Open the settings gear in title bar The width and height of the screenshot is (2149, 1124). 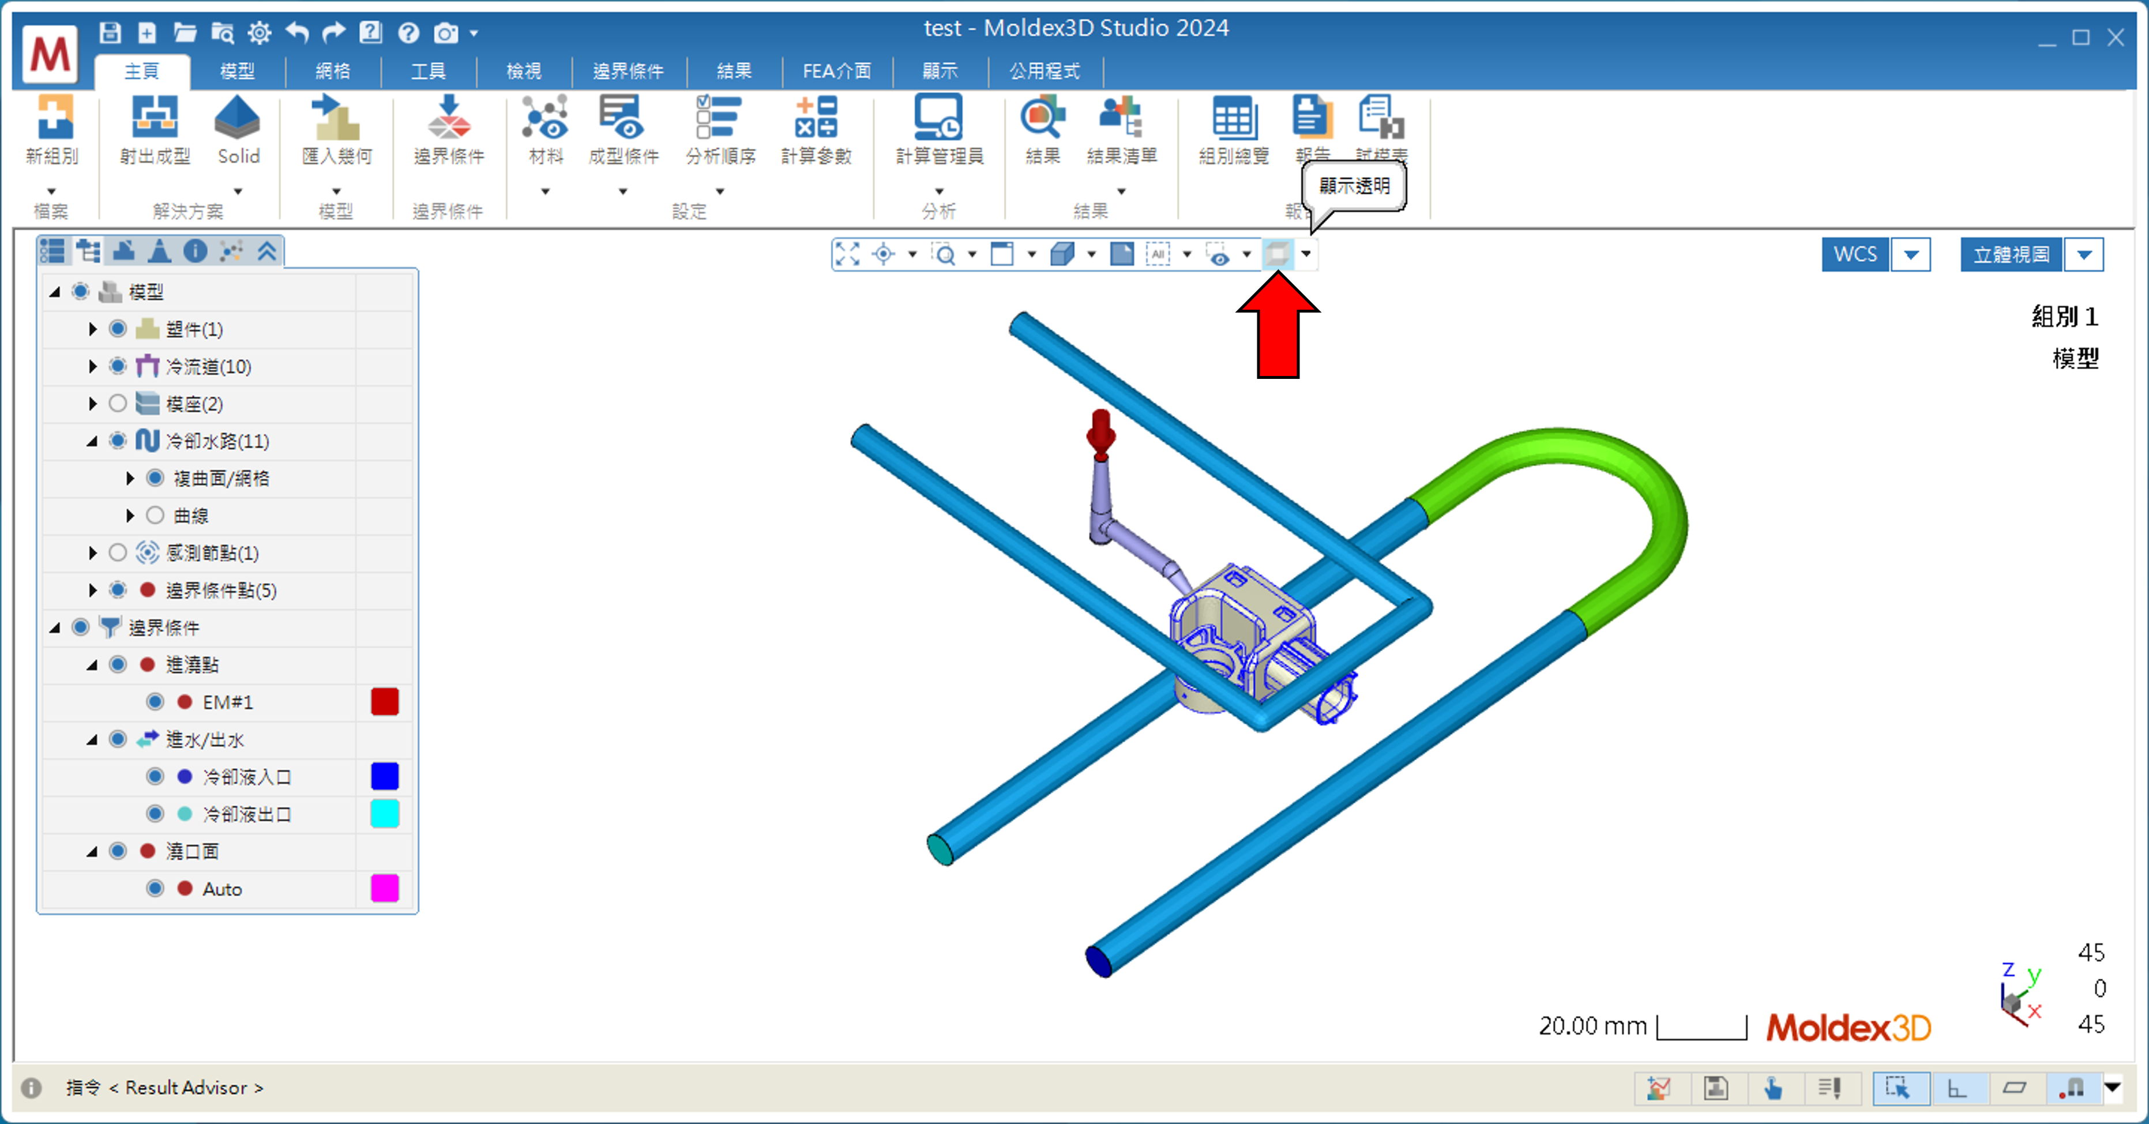[x=260, y=32]
